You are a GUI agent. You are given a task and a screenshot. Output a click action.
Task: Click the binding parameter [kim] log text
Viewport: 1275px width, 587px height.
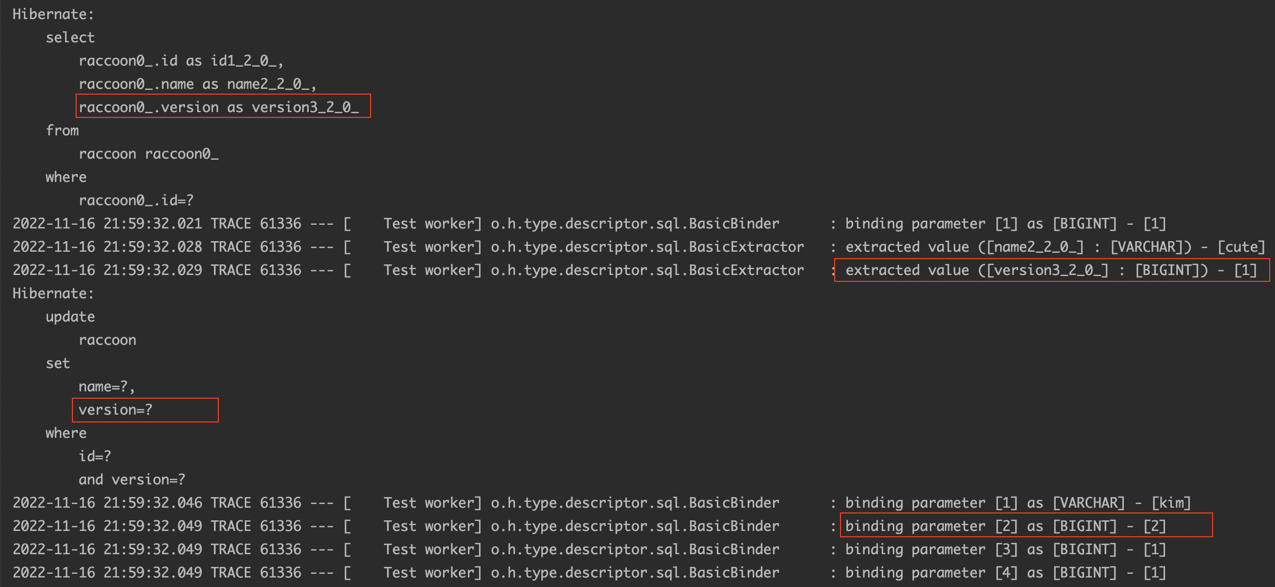[1018, 503]
